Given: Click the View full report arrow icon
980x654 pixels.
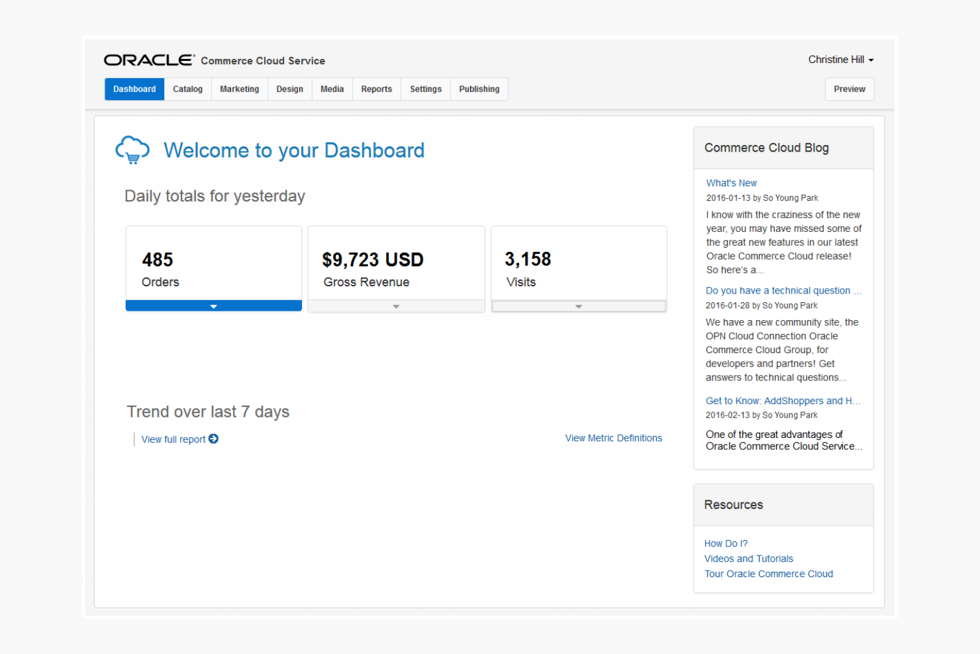Looking at the screenshot, I should pos(213,439).
